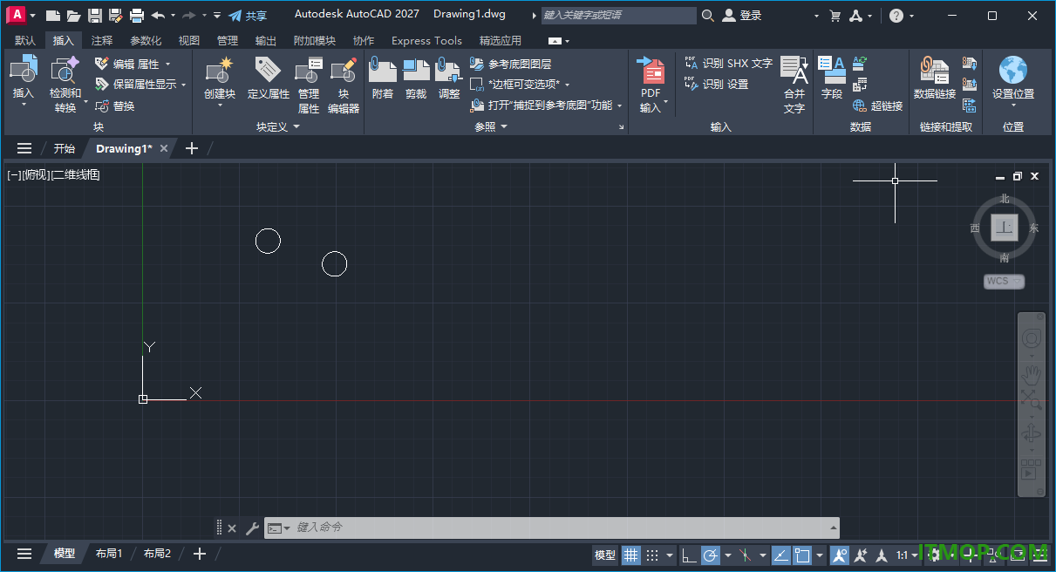Click the customize wrench icon in command line

click(x=252, y=528)
